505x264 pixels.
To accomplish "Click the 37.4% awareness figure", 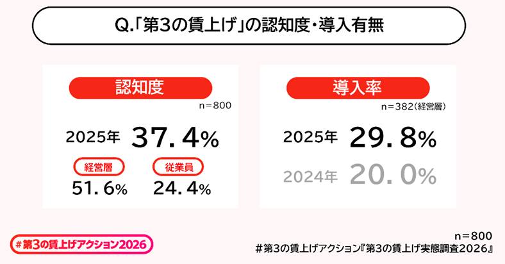I will tap(176, 137).
